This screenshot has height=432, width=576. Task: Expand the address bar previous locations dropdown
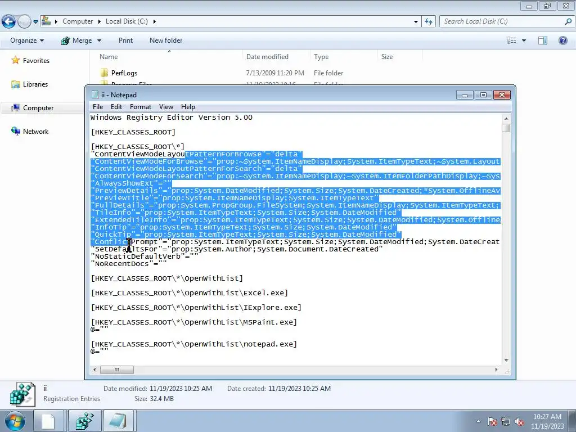(416, 22)
